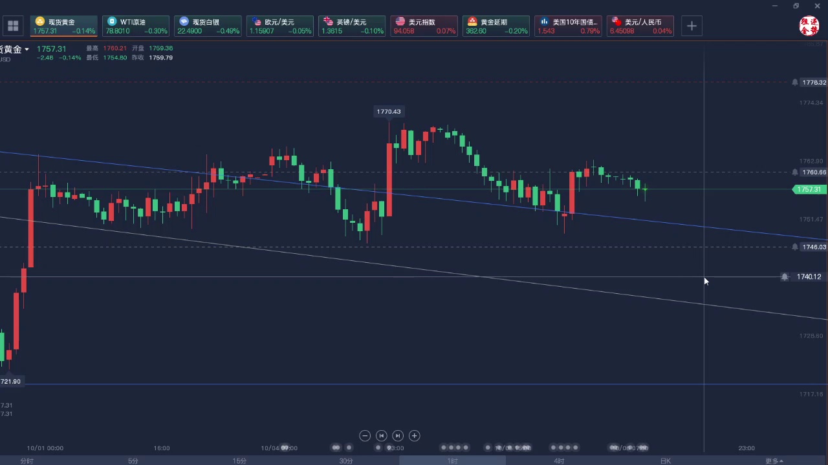
Task: Click the red seal logo icon
Action: tap(809, 26)
